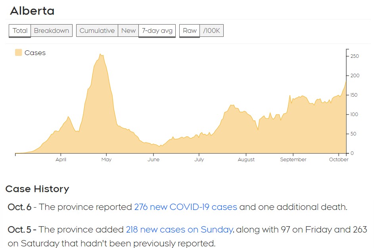Open the 276 new COVID-19 cases link
This screenshot has width=374, height=248.
click(x=186, y=207)
